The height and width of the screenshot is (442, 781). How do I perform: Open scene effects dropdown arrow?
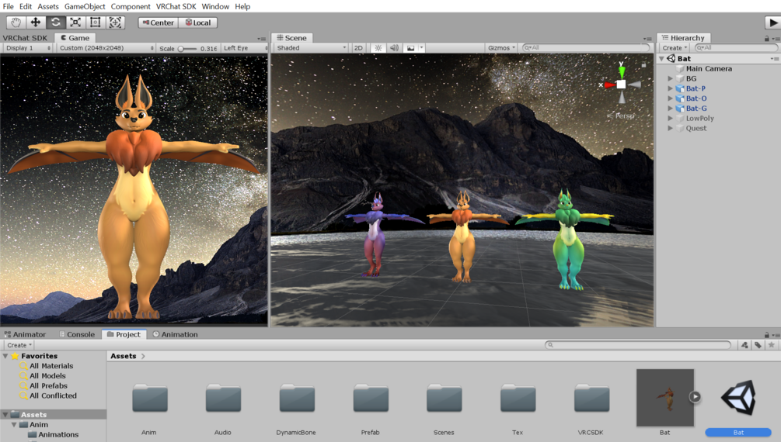point(421,48)
